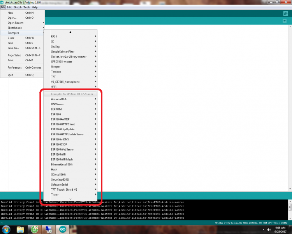Open Preferences from File menu
Viewport: 292px width, 234px height.
22,67
